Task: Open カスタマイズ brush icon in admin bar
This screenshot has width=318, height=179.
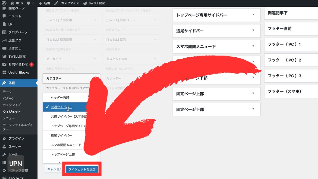Action: coord(56,3)
